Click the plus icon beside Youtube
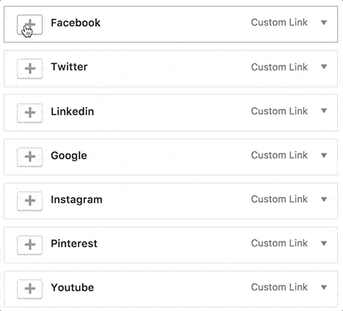The image size is (343, 311). pos(29,289)
